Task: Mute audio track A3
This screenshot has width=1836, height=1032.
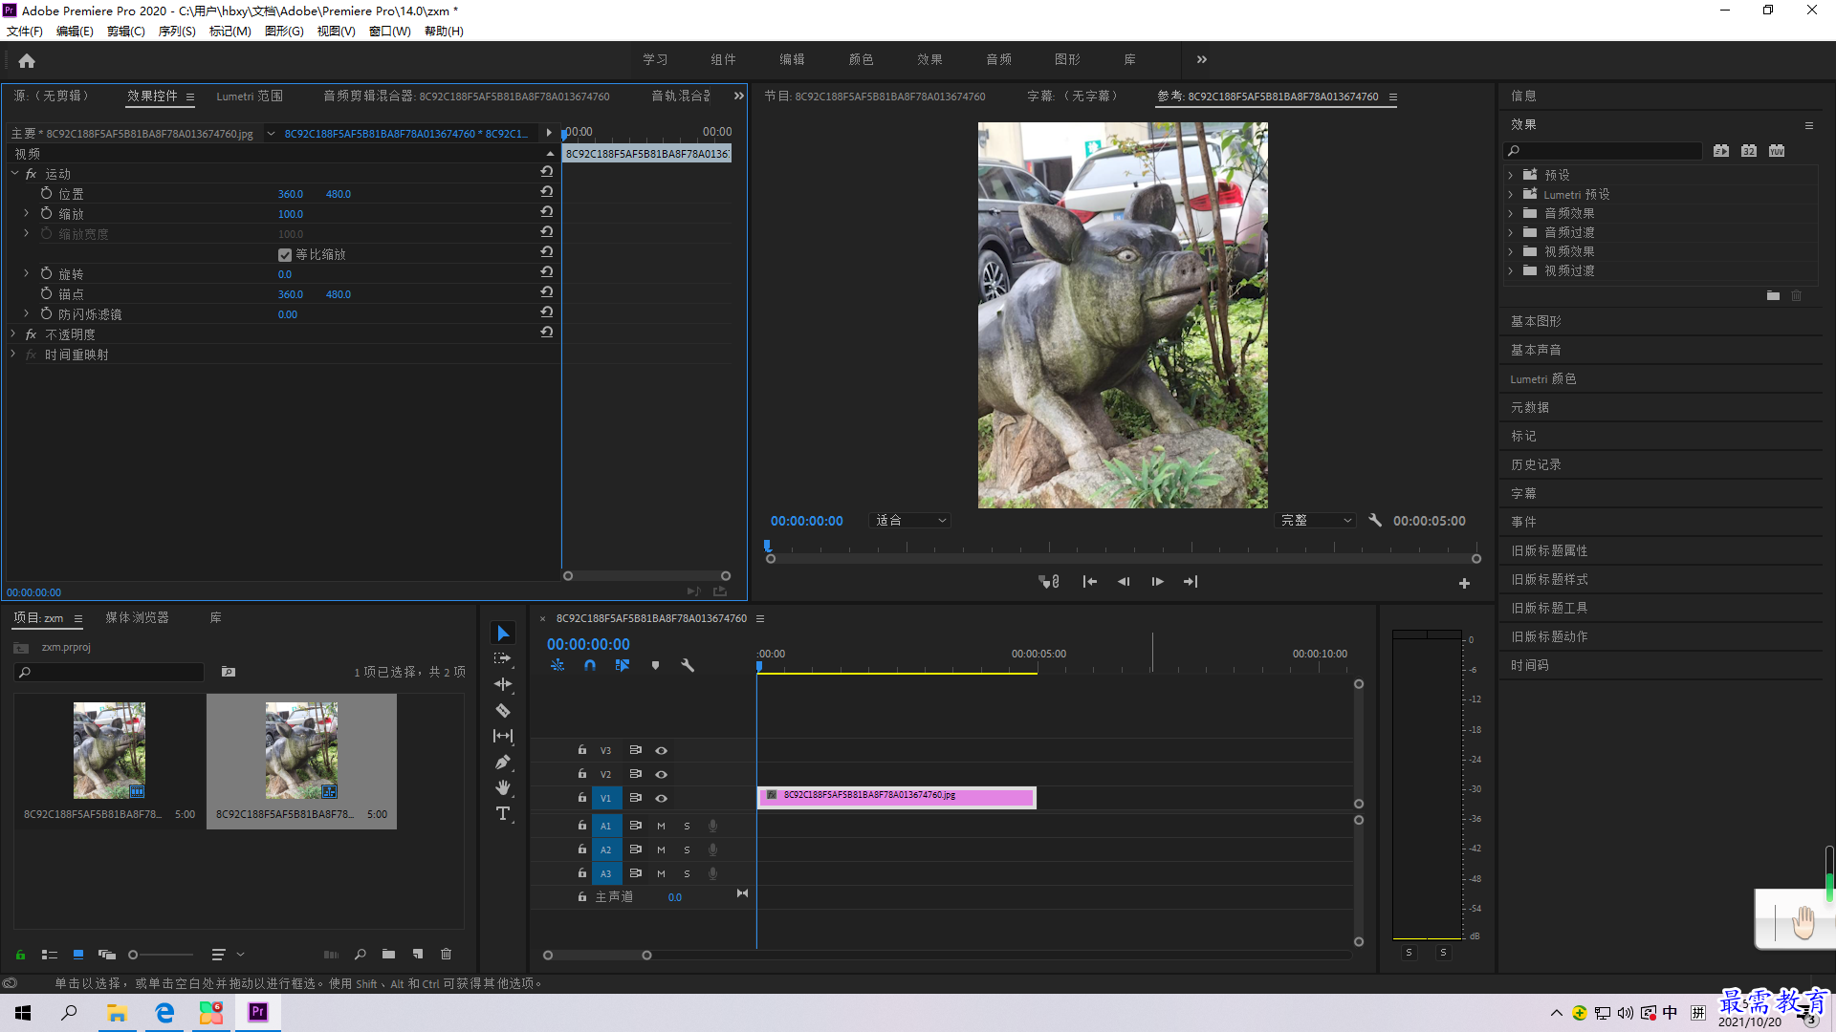Action: point(661,873)
